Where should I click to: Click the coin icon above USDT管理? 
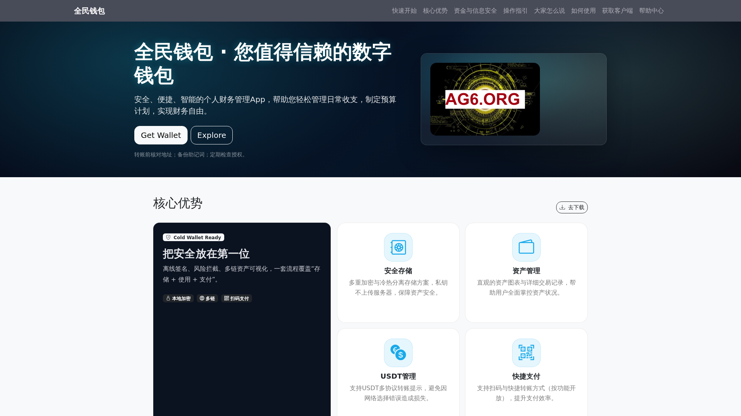398,353
